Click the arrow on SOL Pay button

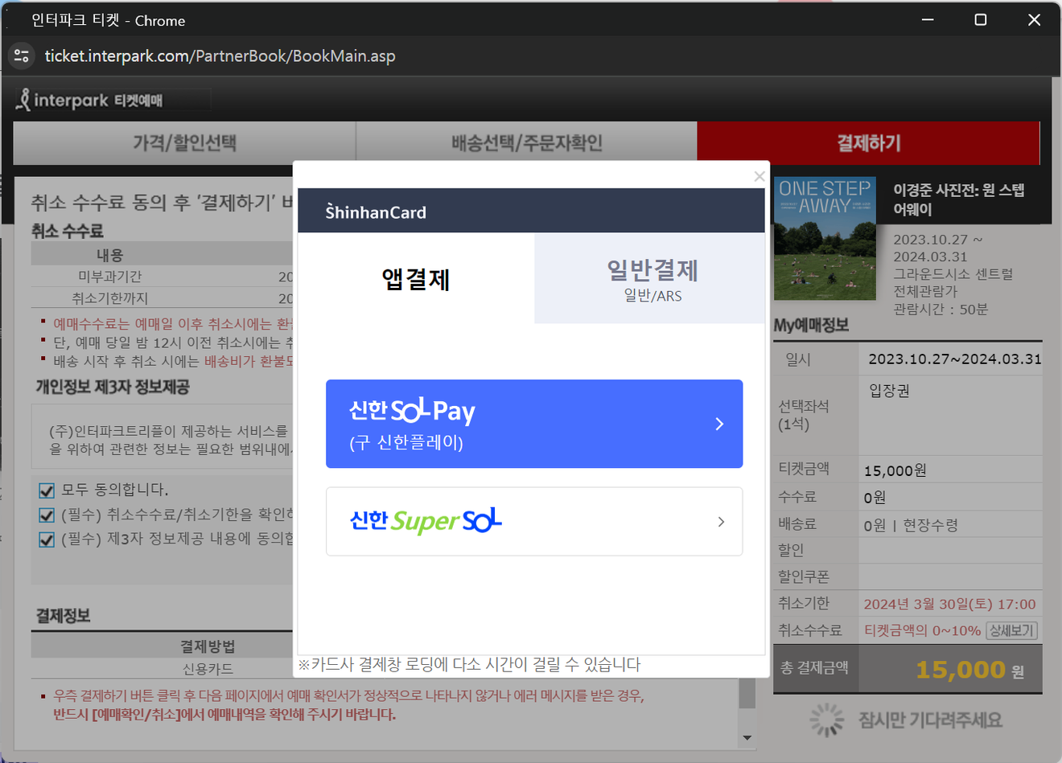click(719, 424)
